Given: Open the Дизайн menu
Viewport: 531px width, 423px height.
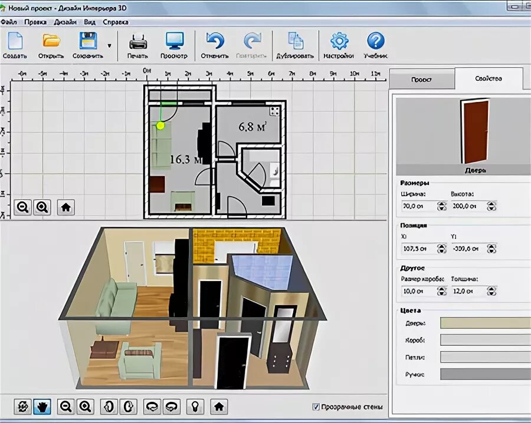Looking at the screenshot, I should [x=65, y=22].
